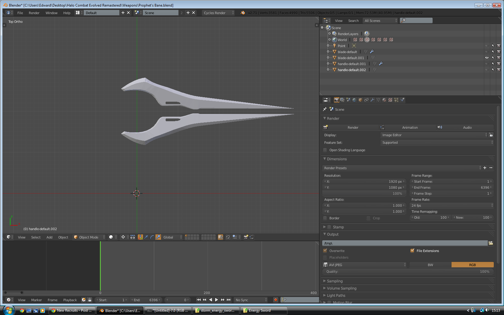504x315 pixels.
Task: Jump to the first frame in timeline
Action: (198, 300)
